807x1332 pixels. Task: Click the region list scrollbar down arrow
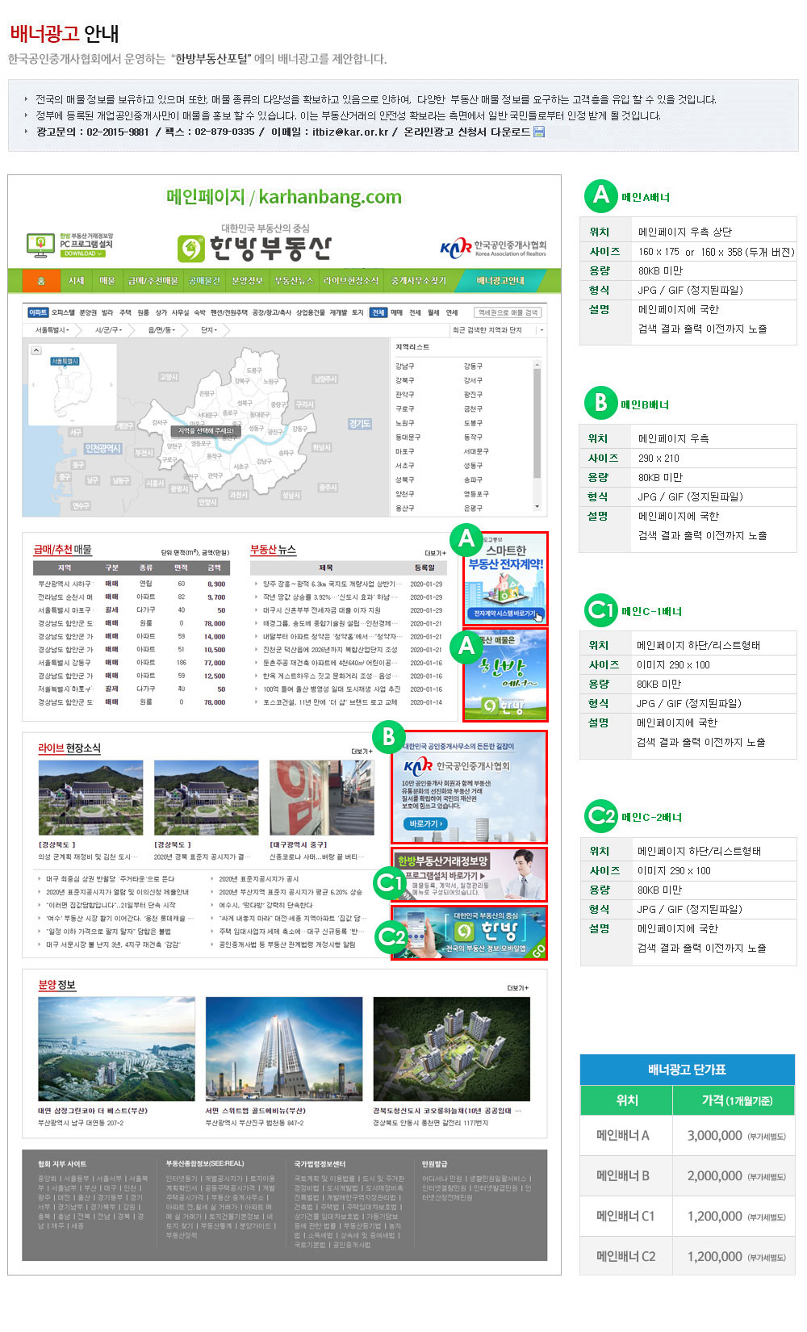pos(537,506)
